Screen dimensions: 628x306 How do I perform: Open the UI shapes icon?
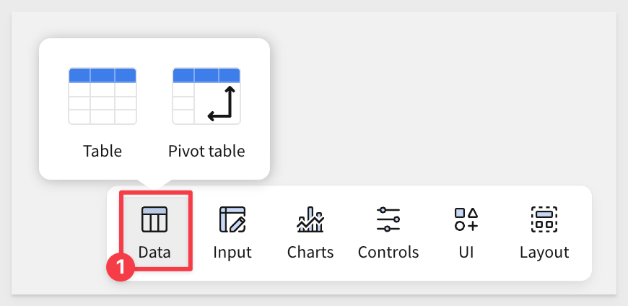(x=466, y=219)
